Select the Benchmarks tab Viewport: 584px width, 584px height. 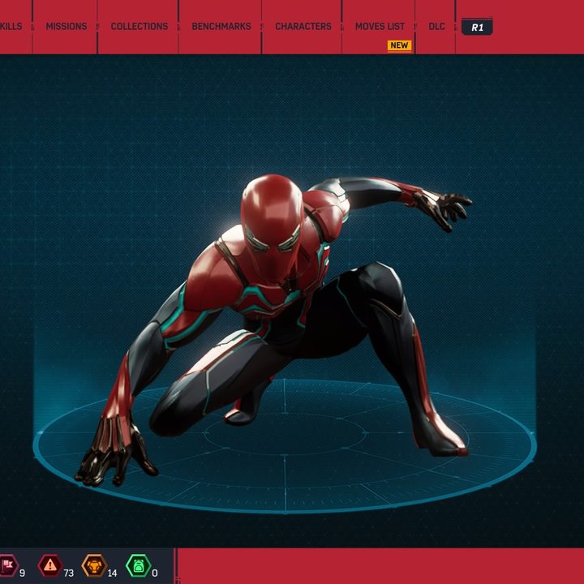tap(221, 27)
